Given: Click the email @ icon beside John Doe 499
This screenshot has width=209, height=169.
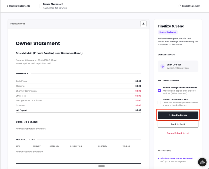Looking at the screenshot, I should [162, 66].
